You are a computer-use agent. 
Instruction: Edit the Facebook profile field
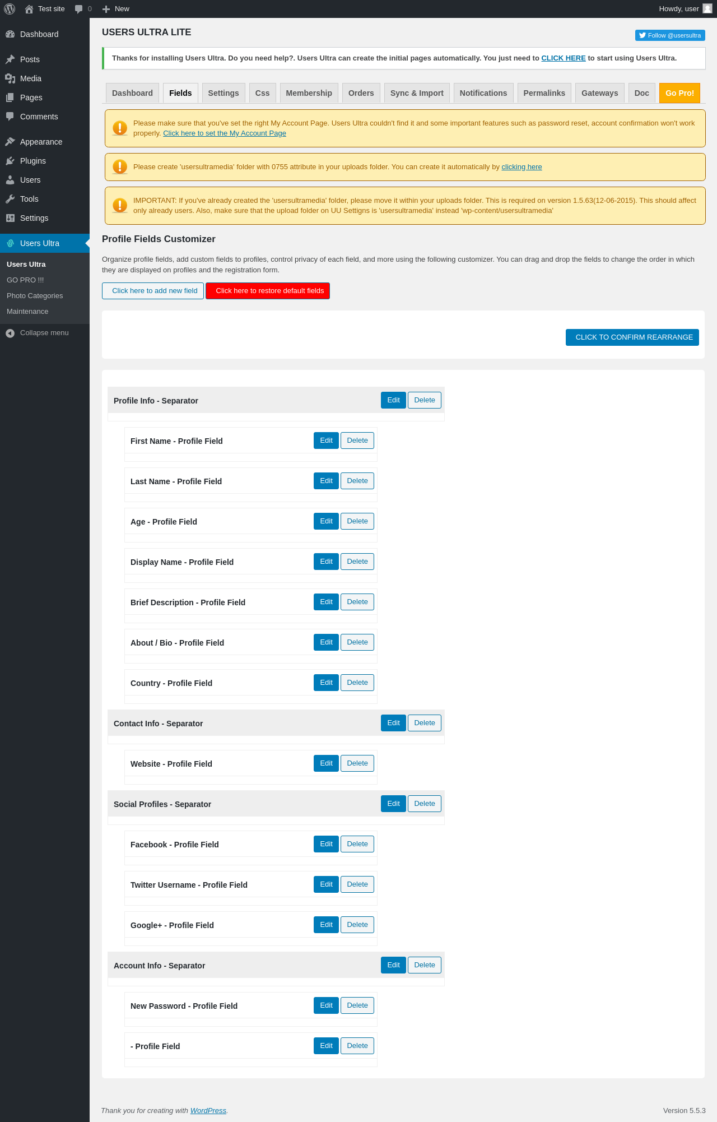[326, 844]
